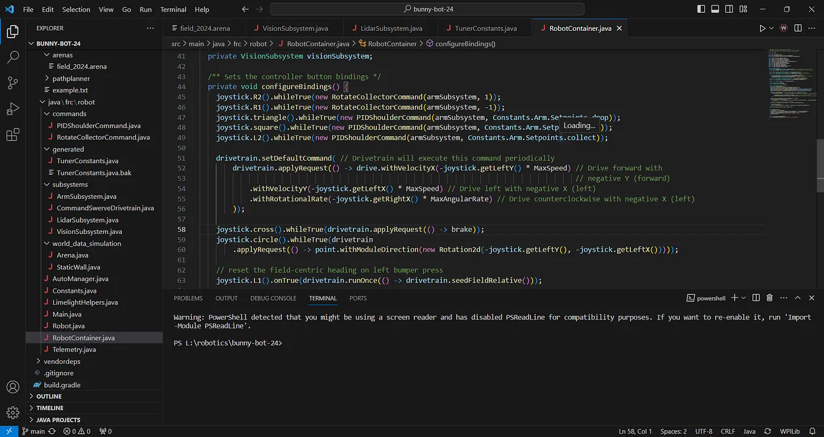Screen dimensions: 824x437
Task: Click the Run Java play button
Action: pyautogui.click(x=762, y=28)
